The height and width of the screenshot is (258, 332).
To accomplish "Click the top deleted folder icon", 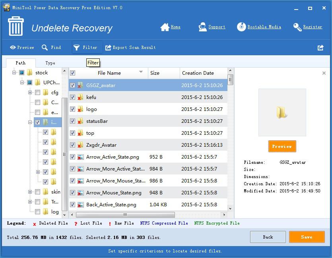I will (80, 133).
